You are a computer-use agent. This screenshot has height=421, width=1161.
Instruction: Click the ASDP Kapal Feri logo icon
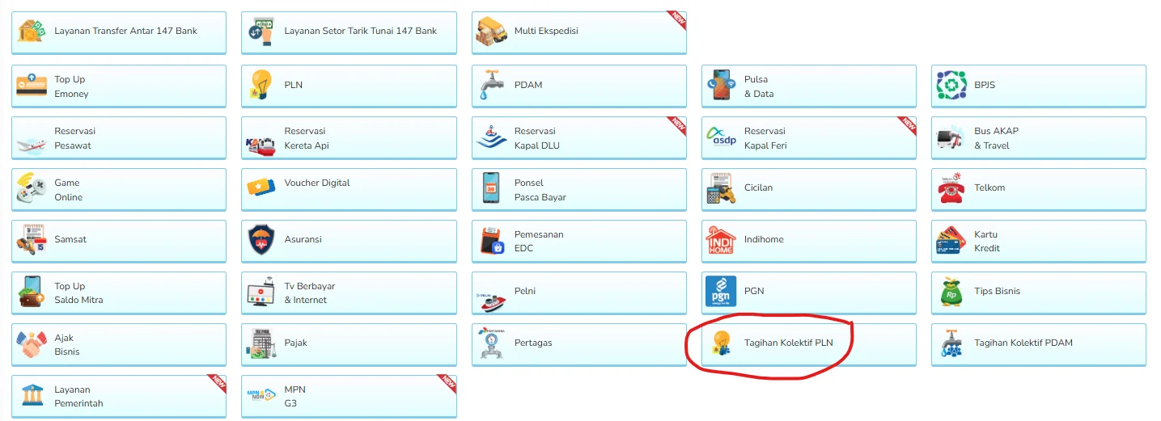coord(722,137)
